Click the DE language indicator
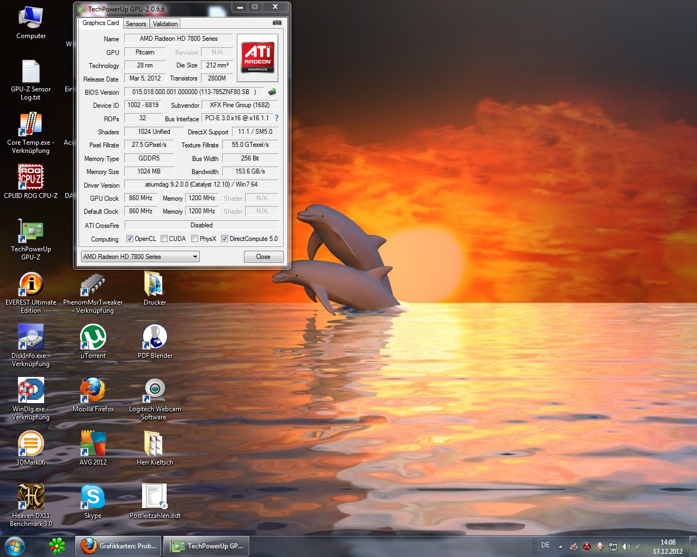 [x=545, y=545]
